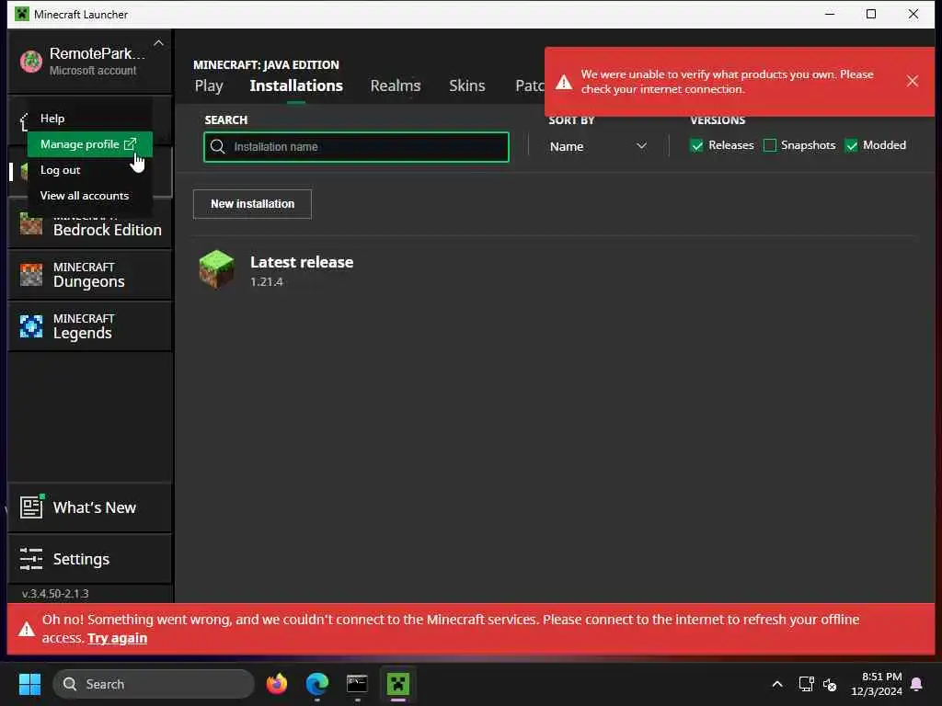Open the Windows Start menu
Screen dimensions: 942x706
(29, 684)
